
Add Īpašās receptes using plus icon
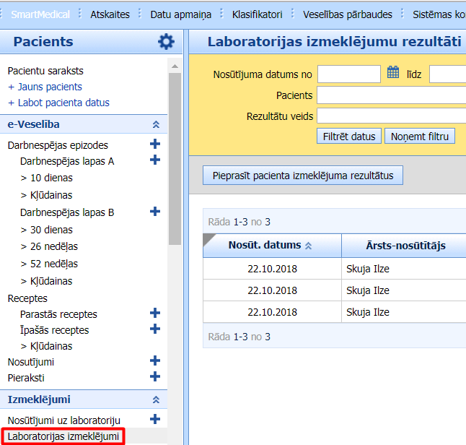point(154,329)
